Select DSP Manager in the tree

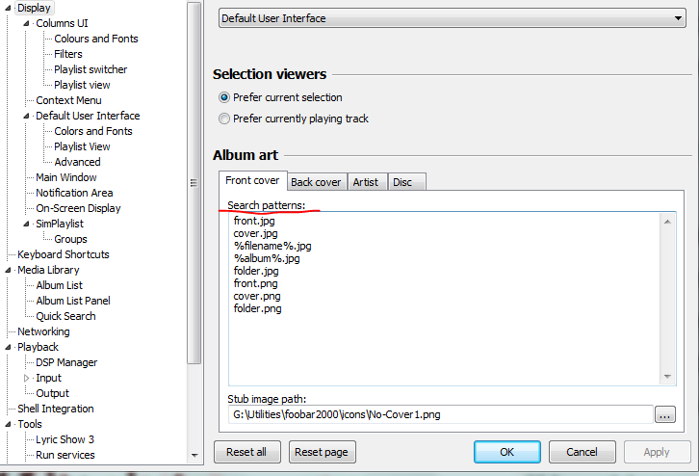[66, 362]
